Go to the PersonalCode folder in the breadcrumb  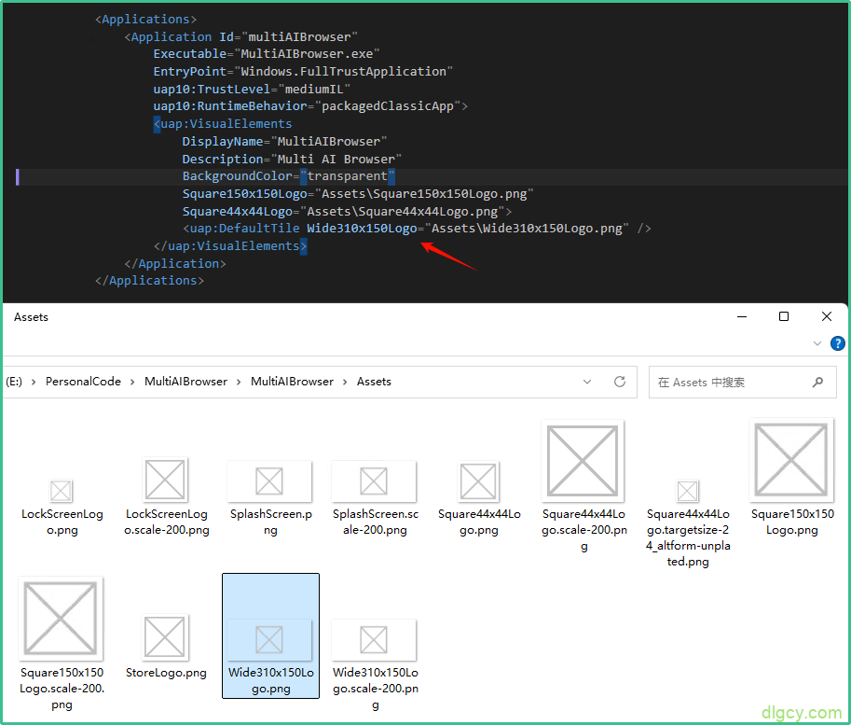(83, 382)
